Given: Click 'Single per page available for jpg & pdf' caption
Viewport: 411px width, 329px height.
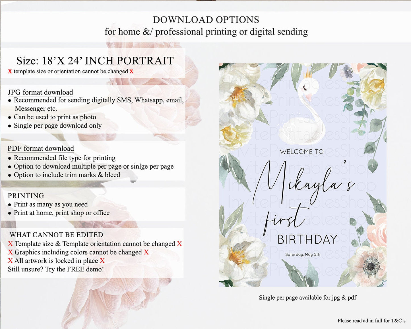Looking at the screenshot, I should click(x=307, y=298).
